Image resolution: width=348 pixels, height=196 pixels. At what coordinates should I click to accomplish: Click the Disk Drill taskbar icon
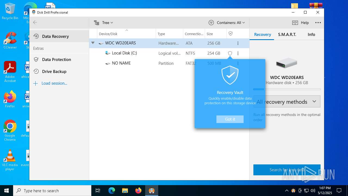(151, 191)
